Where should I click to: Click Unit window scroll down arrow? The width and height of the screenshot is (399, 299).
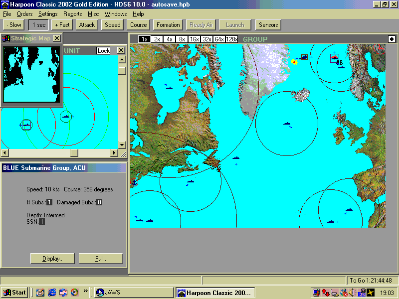point(122,145)
